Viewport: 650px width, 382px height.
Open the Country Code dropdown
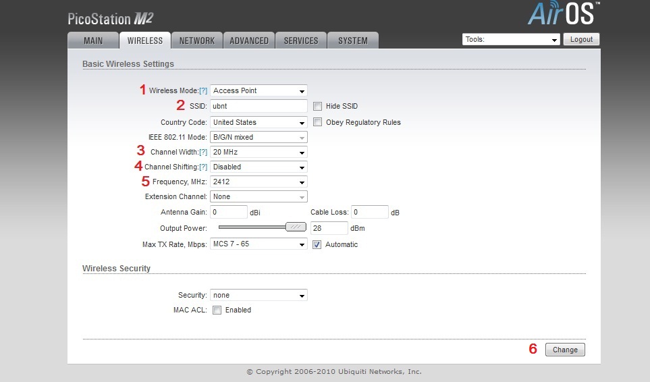click(259, 122)
